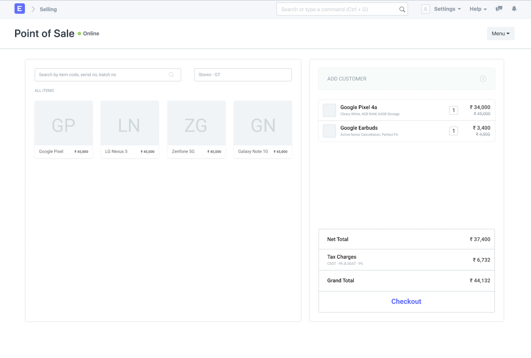The image size is (531, 358).
Task: Click the Google Pixel 4a quantity box
Action: (453, 110)
